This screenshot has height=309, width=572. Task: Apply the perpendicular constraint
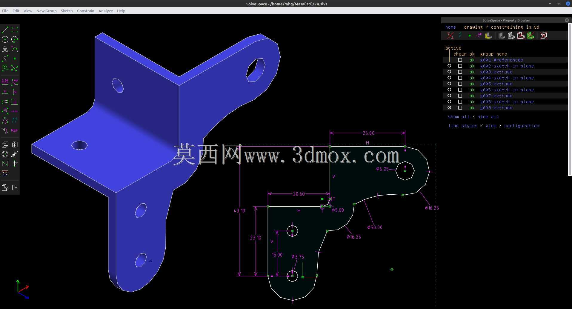point(15,102)
